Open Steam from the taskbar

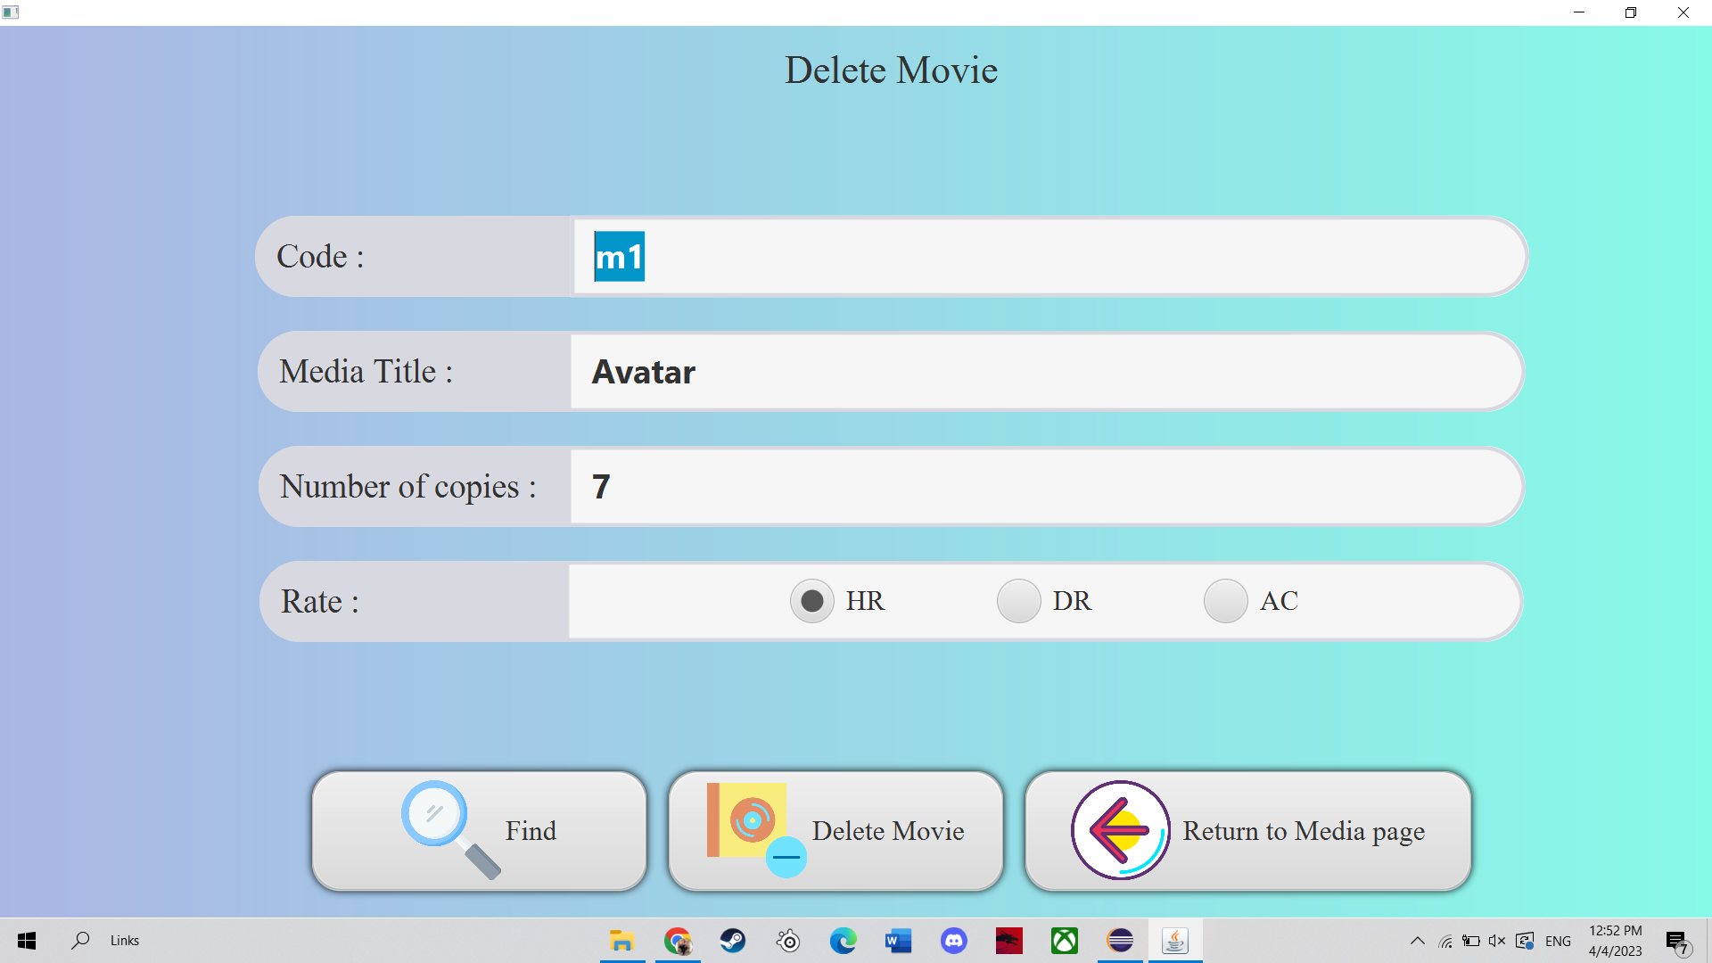tap(733, 941)
